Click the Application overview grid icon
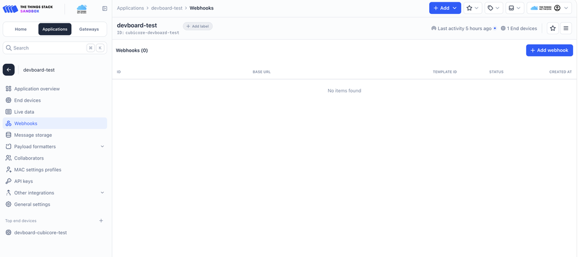 tap(8, 89)
